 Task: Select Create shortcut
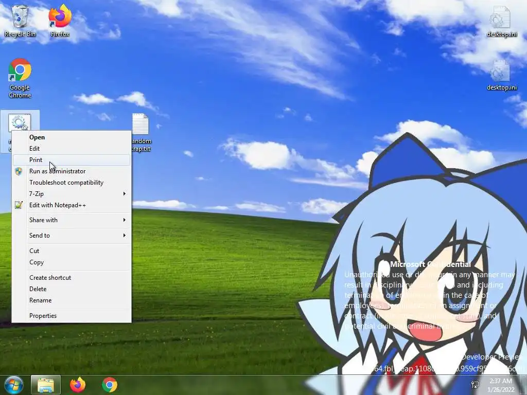click(x=71, y=278)
